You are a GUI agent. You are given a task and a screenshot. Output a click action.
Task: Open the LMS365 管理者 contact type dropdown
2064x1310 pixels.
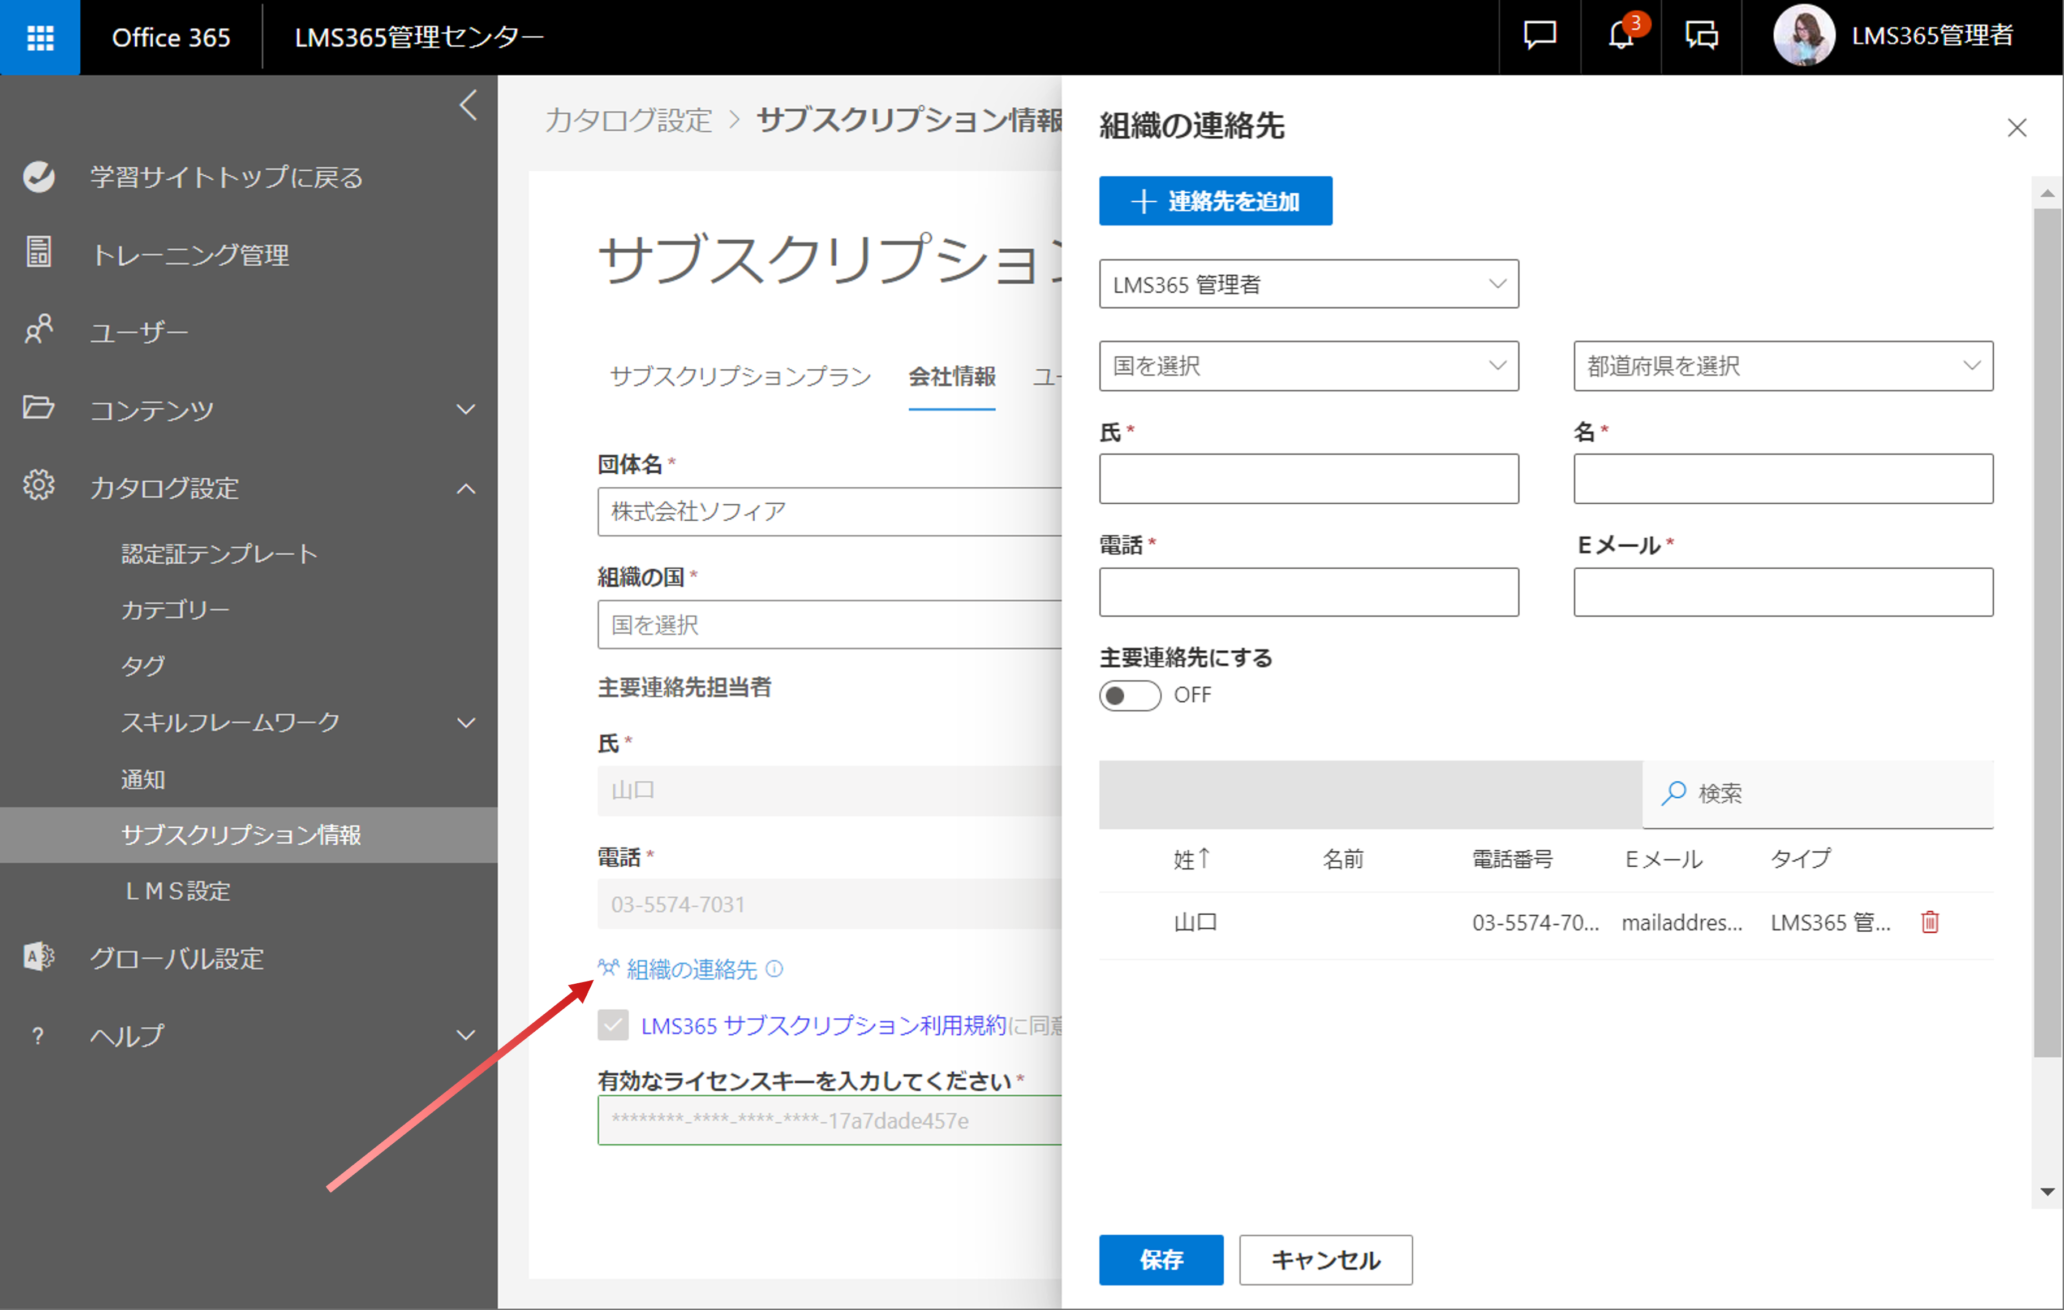(1309, 284)
